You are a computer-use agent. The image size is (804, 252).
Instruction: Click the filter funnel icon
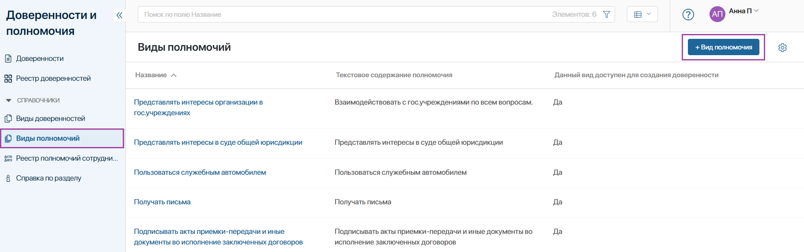tap(607, 15)
